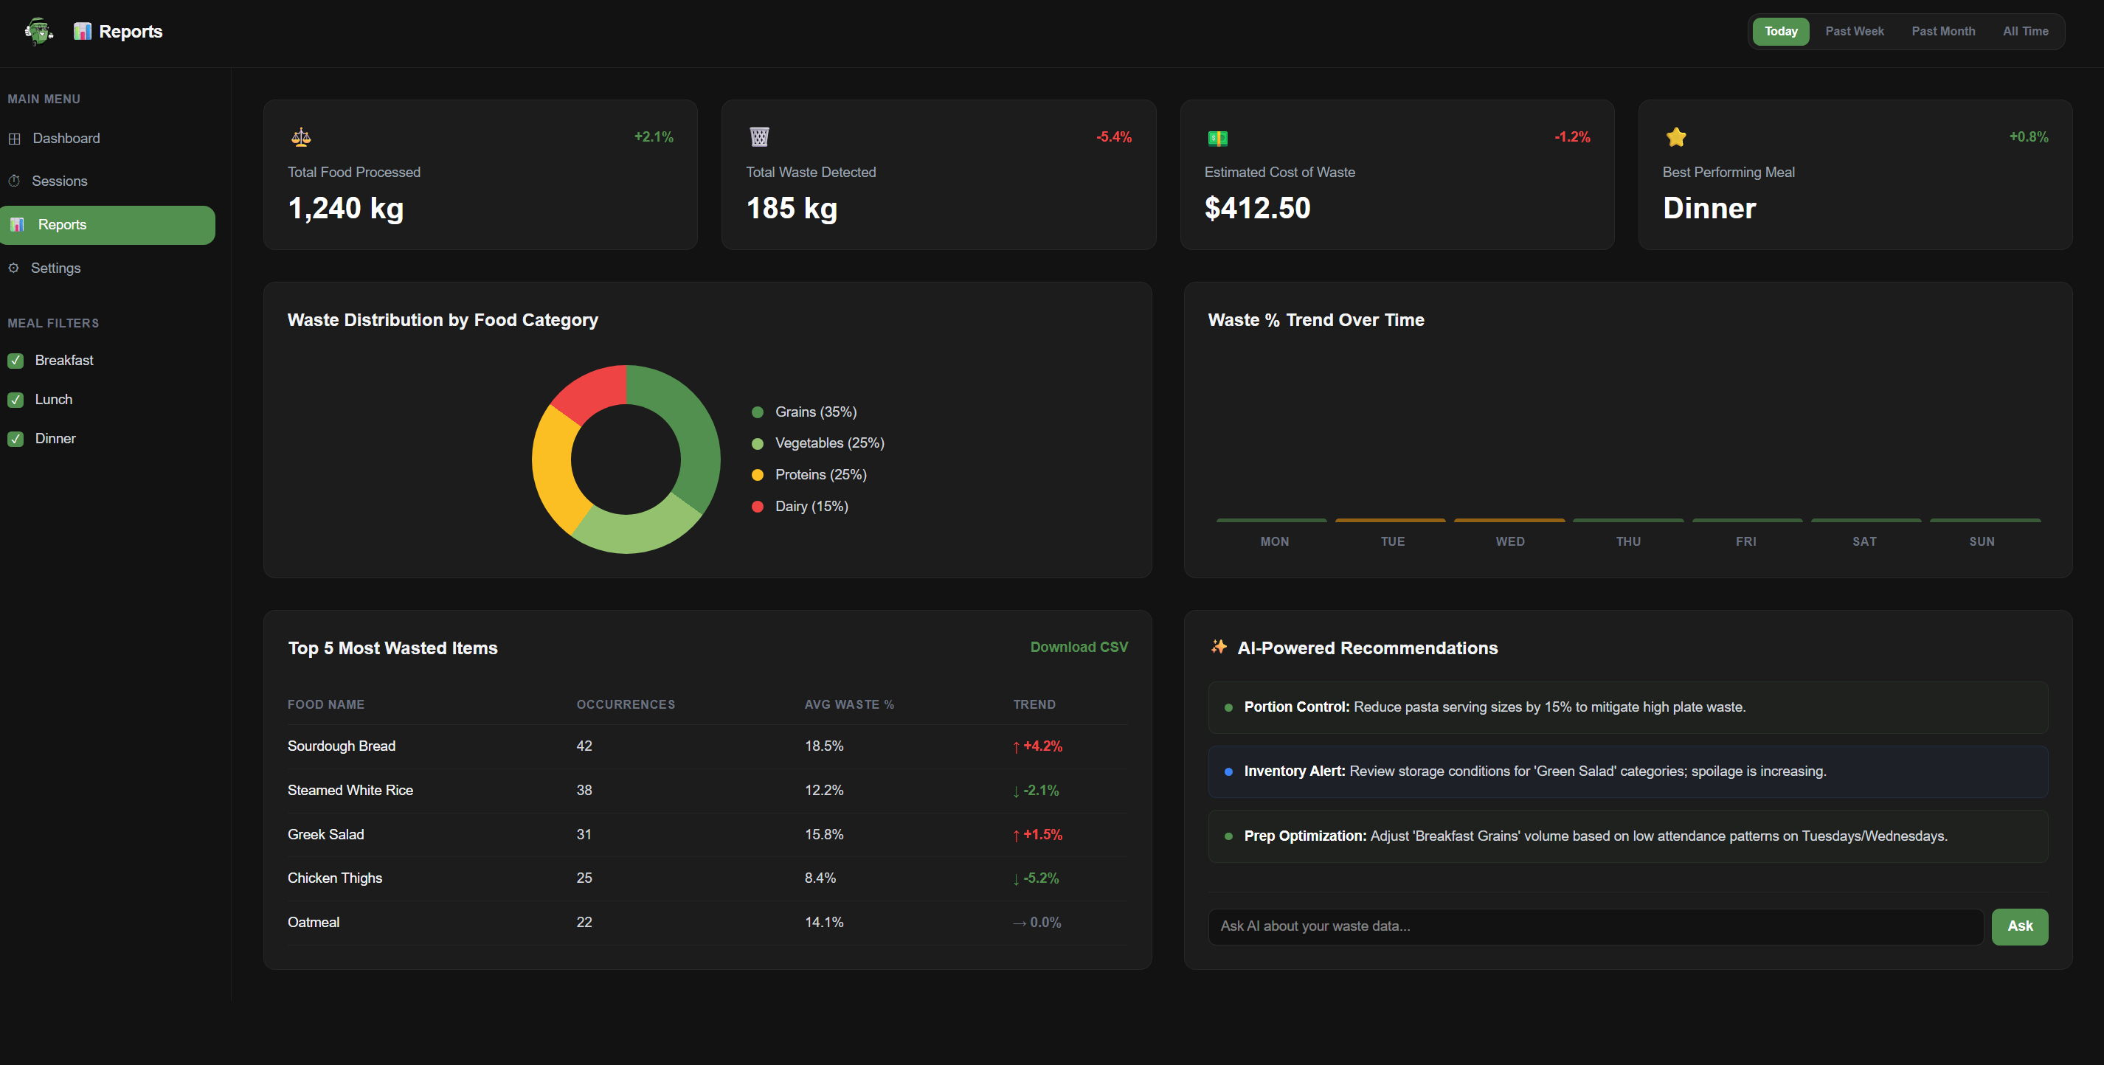Screen dimensions: 2104x1065
Task: Open Settings via the gear icon
Action: pyautogui.click(x=14, y=268)
